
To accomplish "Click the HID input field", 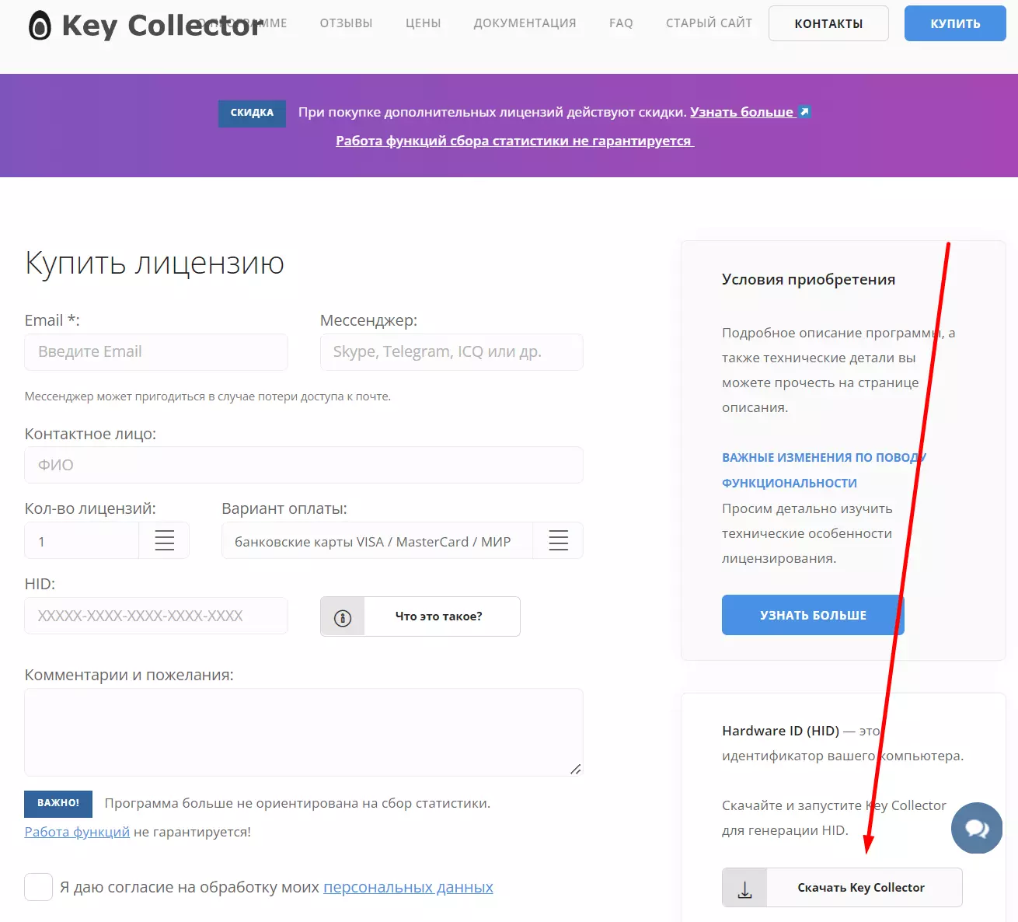I will (156, 616).
